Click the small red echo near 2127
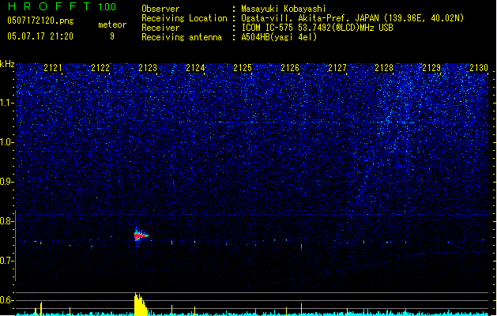This screenshot has height=316, width=497. [301, 246]
